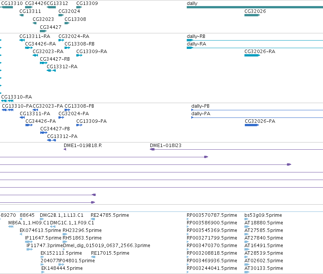Click EST EK152113.5prime
Viewport: 323px width, 274px height.
42,257
